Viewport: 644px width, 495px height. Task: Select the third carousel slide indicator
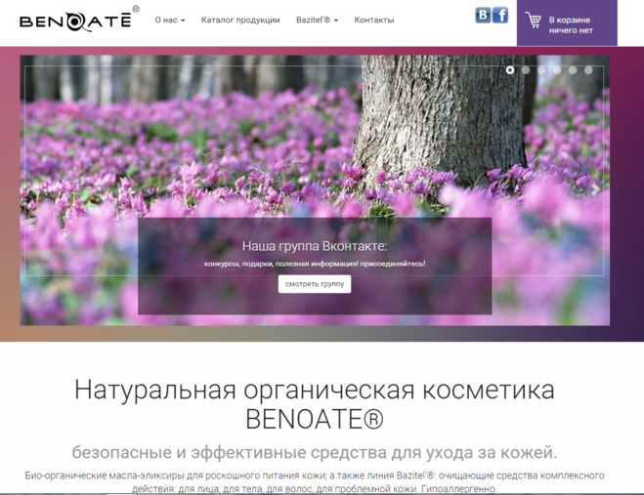(x=541, y=70)
